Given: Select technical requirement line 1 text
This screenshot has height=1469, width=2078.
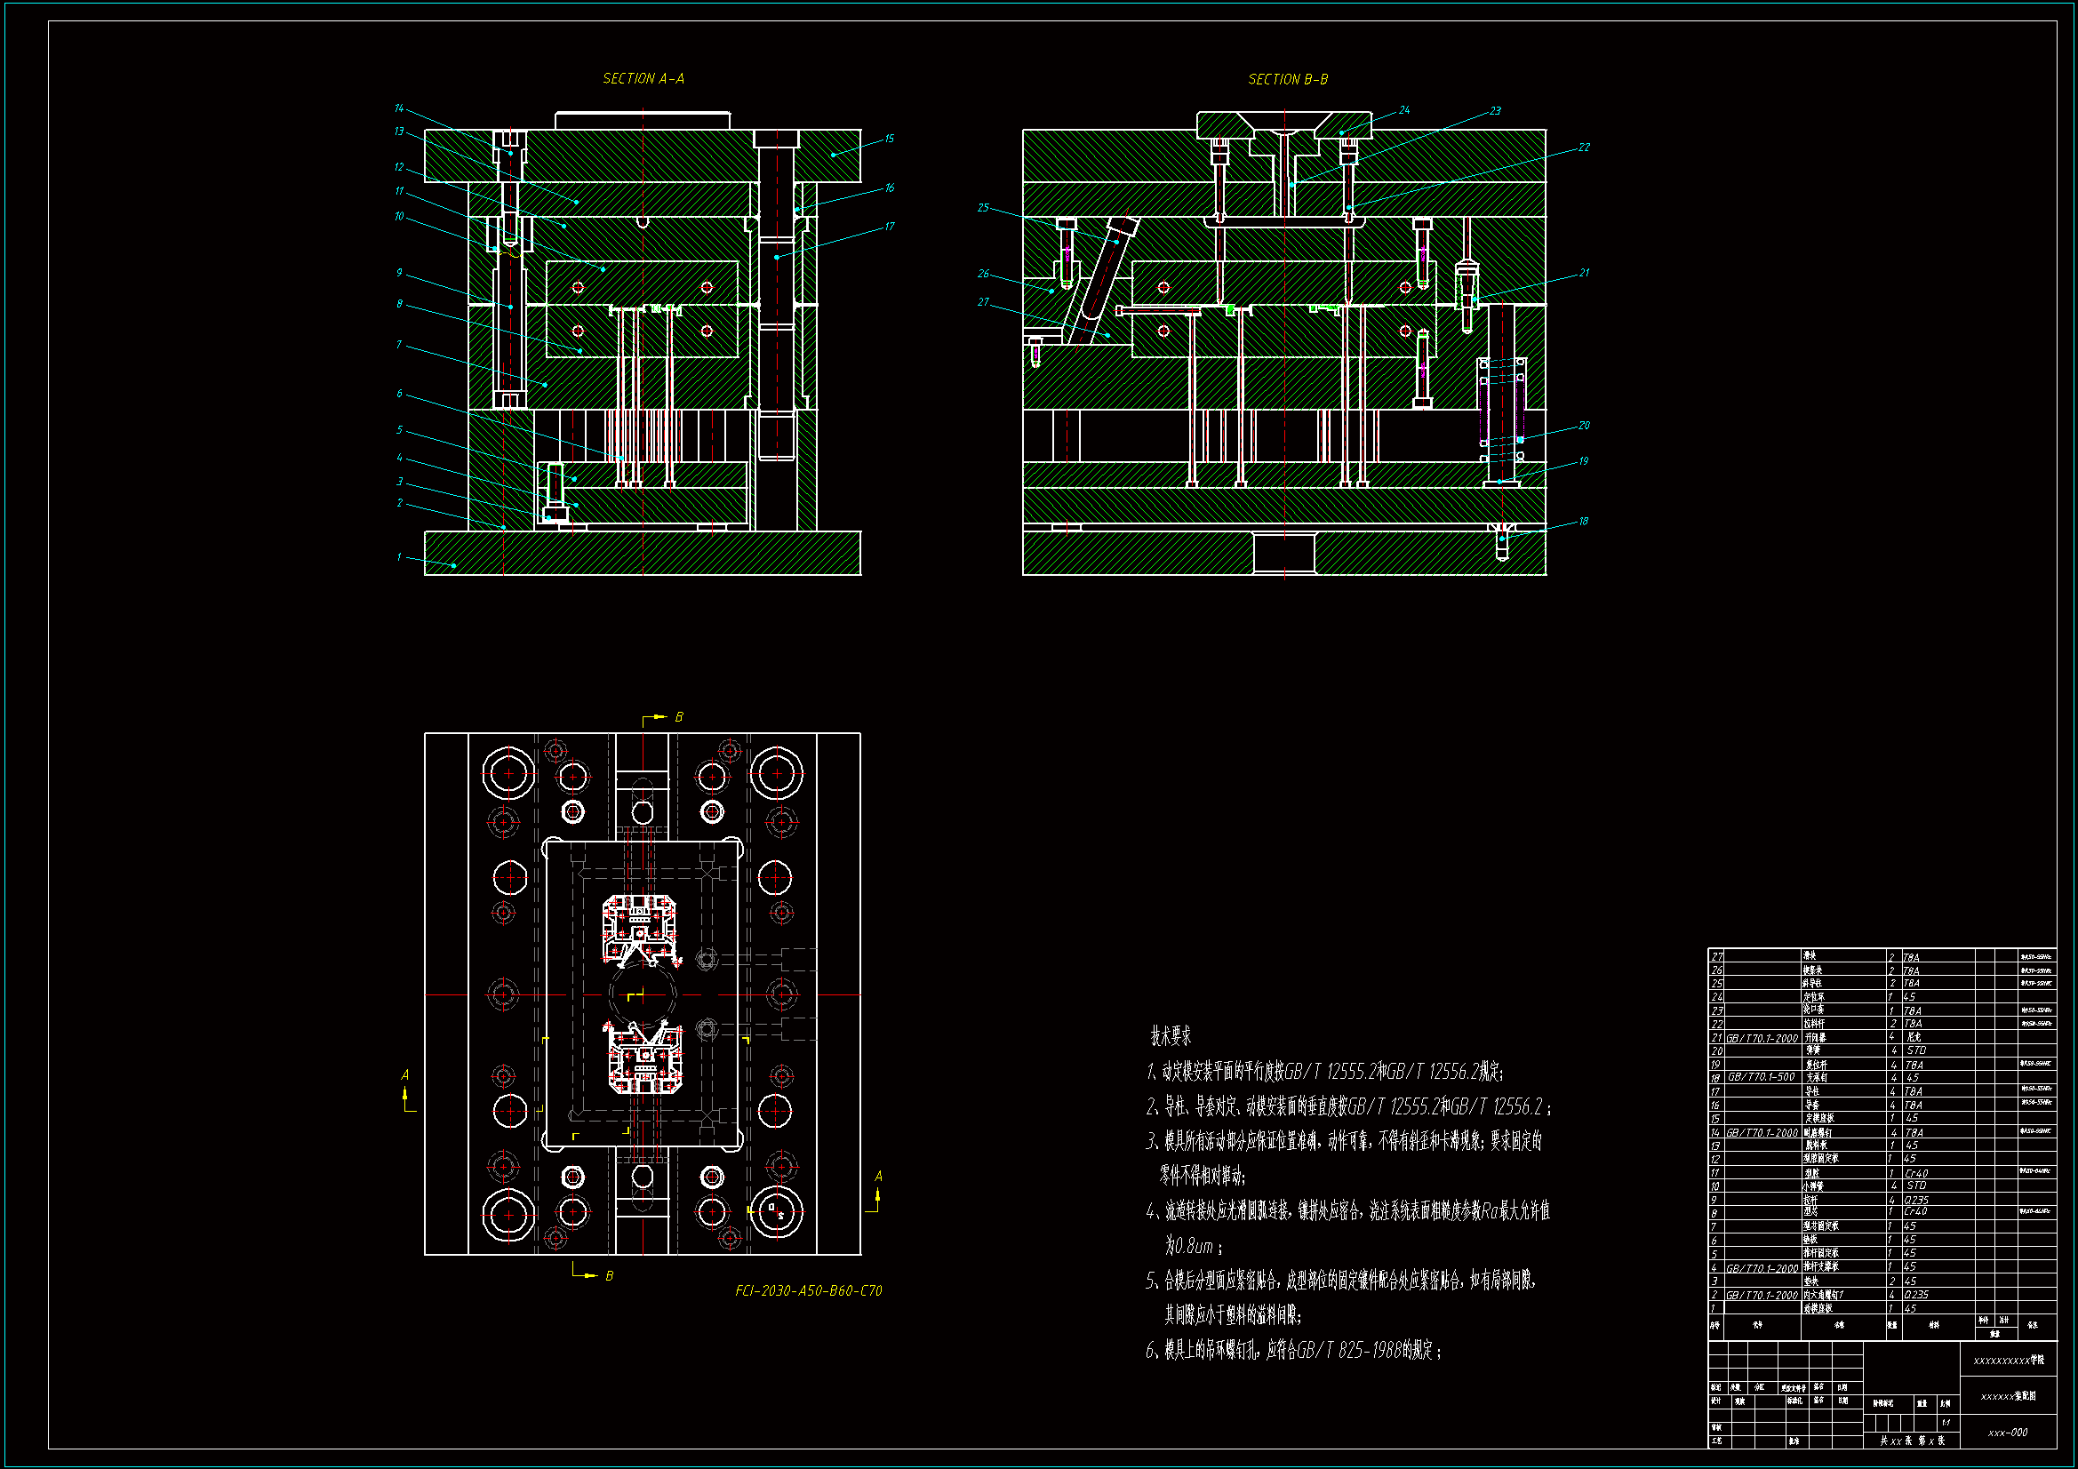Looking at the screenshot, I should coord(1324,1072).
